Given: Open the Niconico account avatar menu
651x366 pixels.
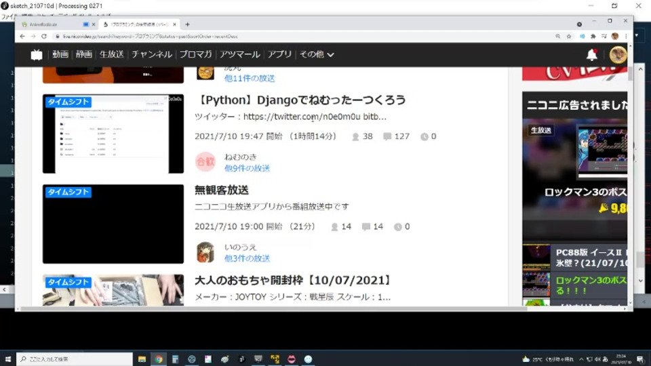Looking at the screenshot, I should coord(618,55).
